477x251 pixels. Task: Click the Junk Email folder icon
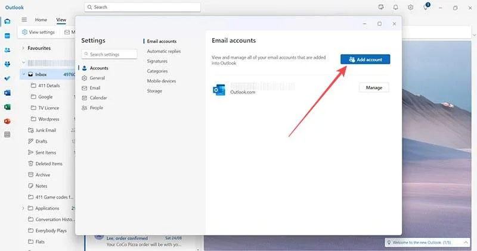tap(31, 130)
